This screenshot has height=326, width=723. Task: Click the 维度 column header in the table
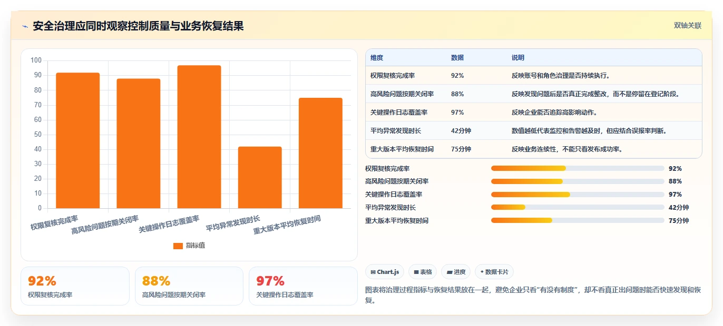pyautogui.click(x=377, y=57)
